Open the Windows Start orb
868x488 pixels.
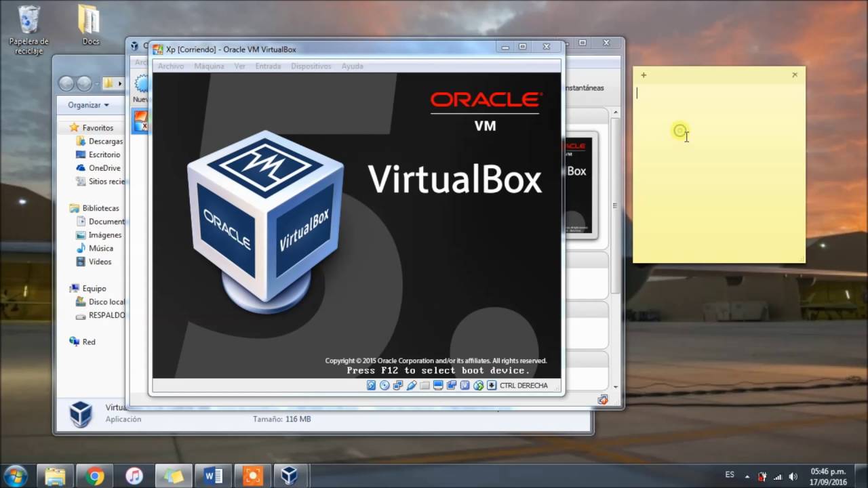(16, 476)
